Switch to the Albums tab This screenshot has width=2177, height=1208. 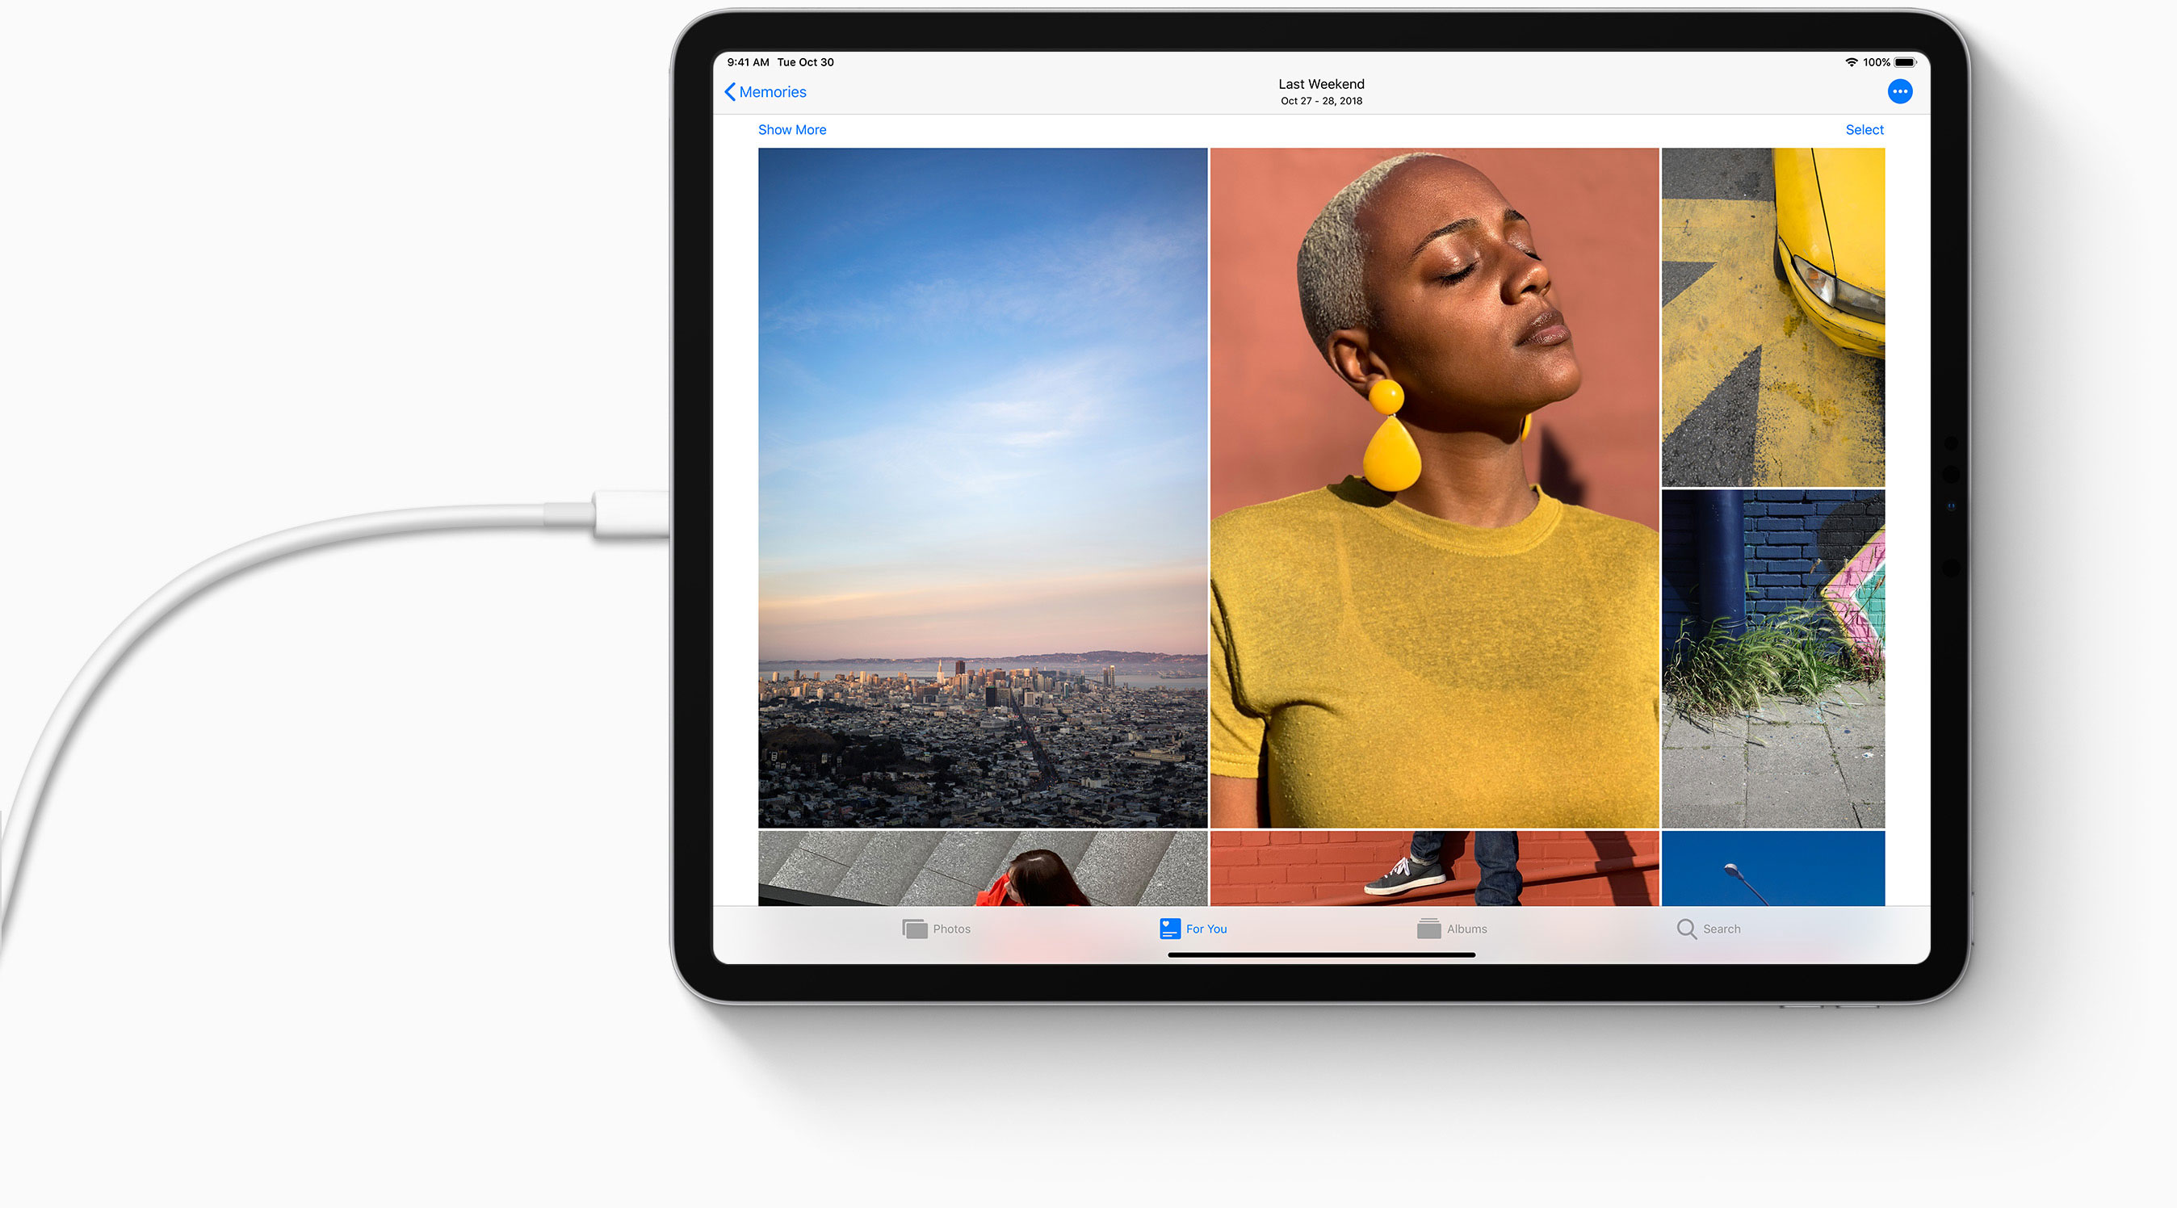coord(1452,928)
